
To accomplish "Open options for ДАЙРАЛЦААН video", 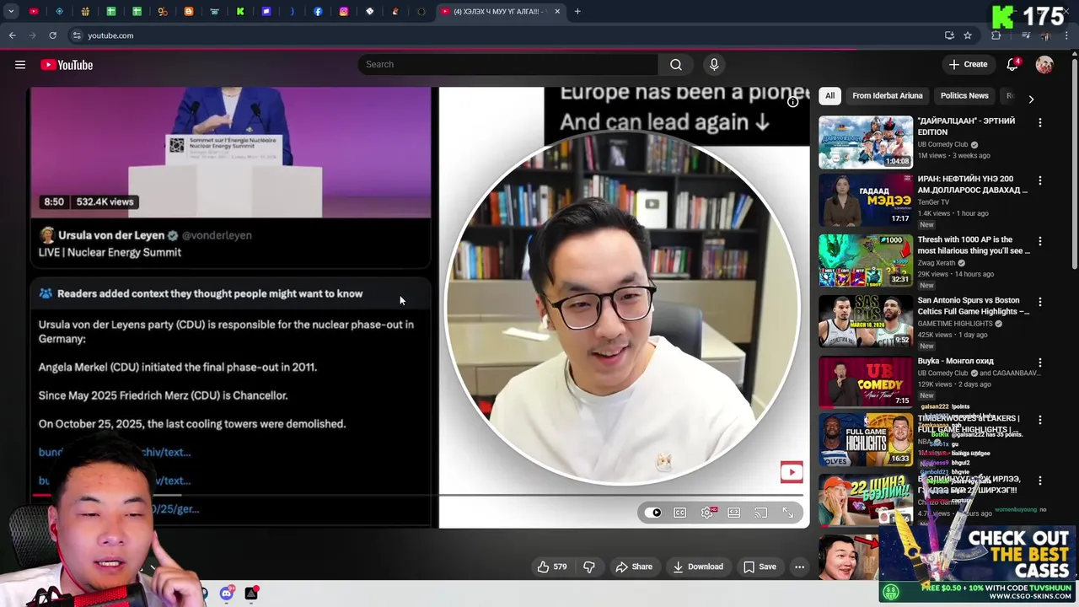I will 1039,122.
